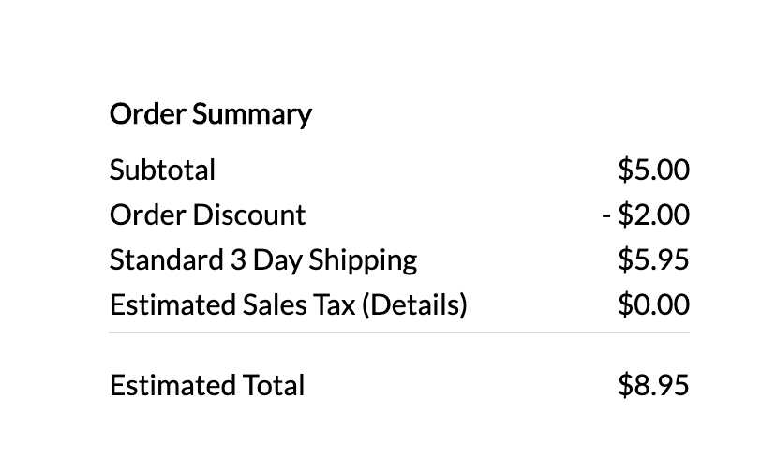Click the $0.00 sales tax amount
This screenshot has width=761, height=459.
click(653, 304)
